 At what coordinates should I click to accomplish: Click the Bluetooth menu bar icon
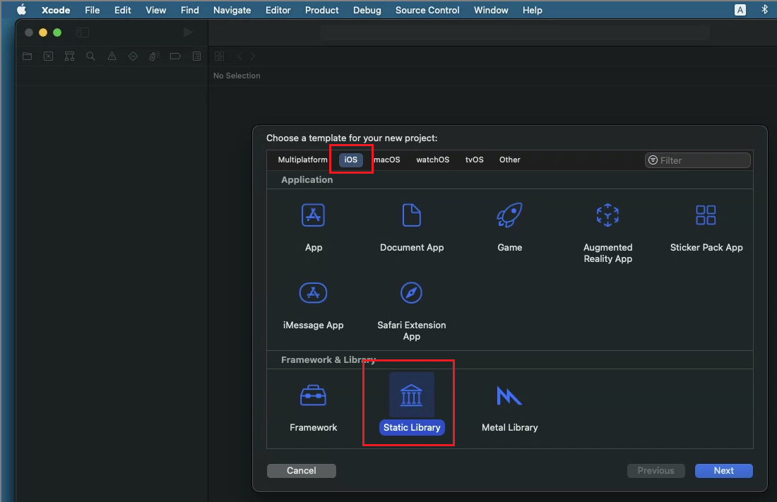[x=764, y=9]
